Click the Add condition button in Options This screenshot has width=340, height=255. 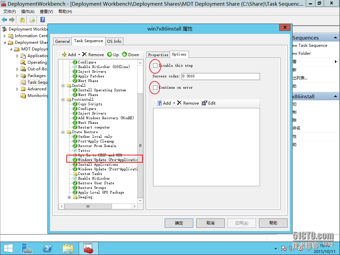click(x=164, y=103)
